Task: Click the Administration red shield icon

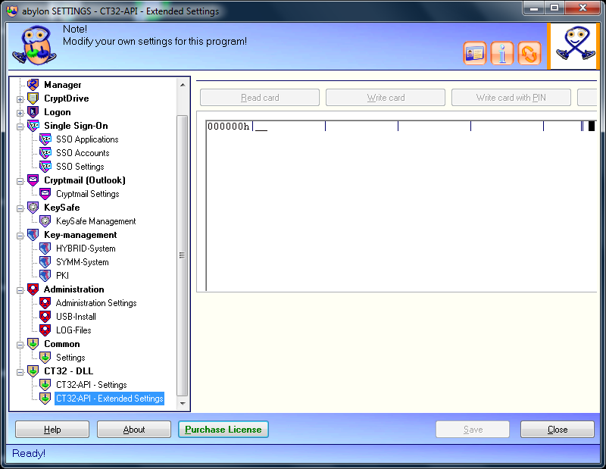Action: 33,289
